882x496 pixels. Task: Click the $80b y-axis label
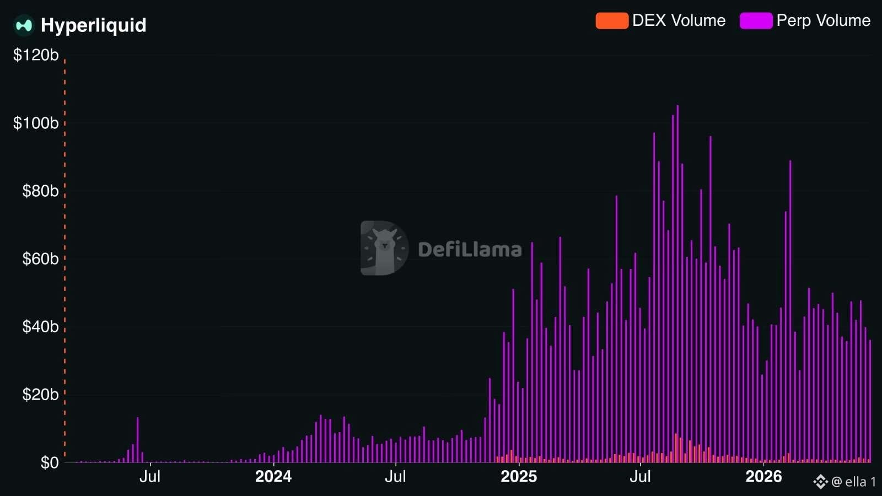40,191
